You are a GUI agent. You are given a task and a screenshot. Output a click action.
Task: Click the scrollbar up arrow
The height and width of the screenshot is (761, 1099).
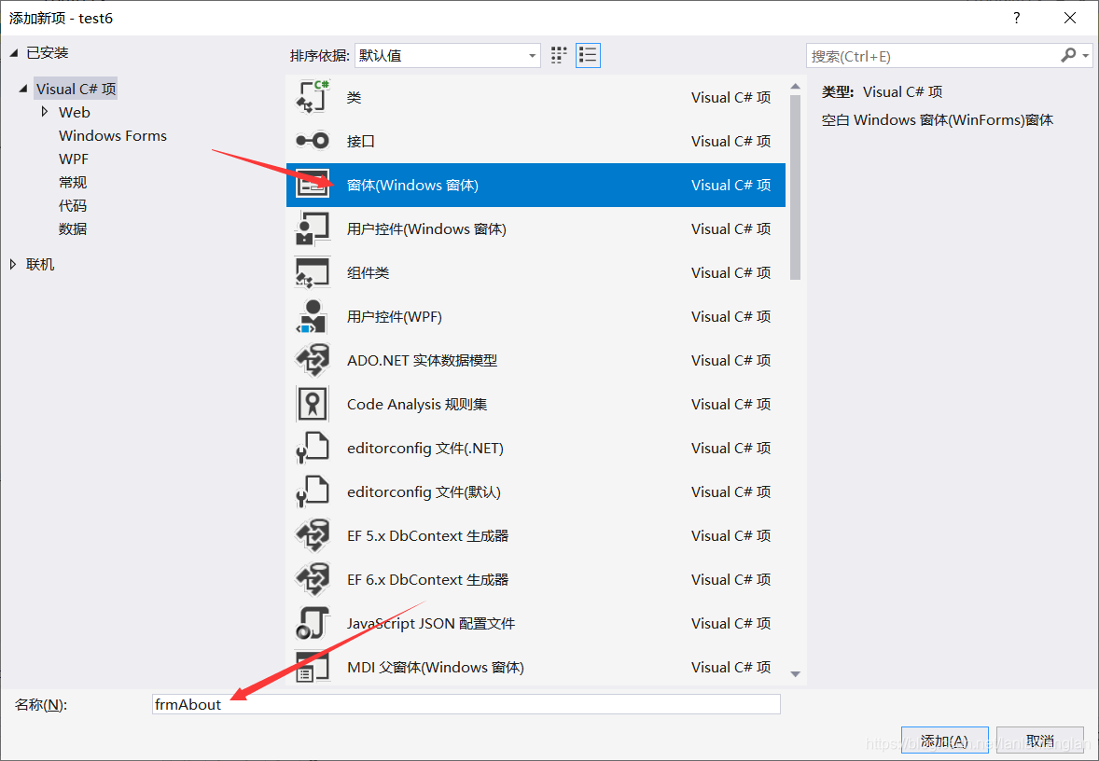(795, 87)
